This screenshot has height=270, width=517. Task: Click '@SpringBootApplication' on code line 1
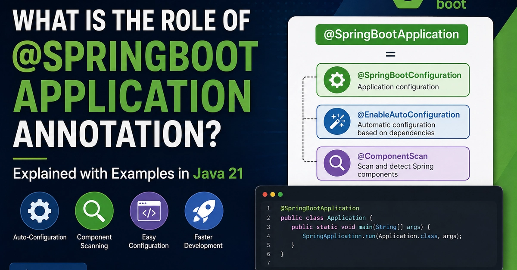[320, 208]
